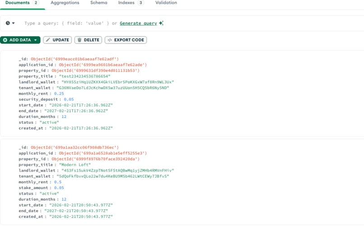Click the first document's _id ObjectId ending in 62adf
This screenshot has width=364, height=226.
(x=75, y=59)
